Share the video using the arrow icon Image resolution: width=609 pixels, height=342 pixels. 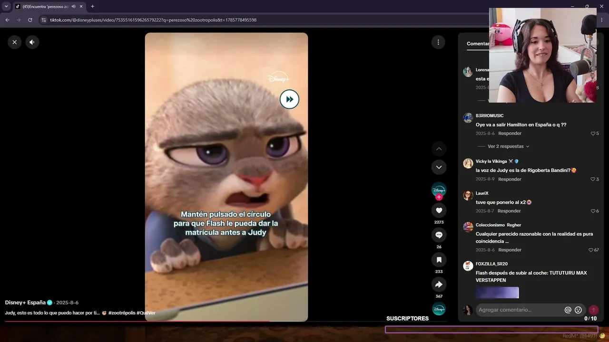439,285
